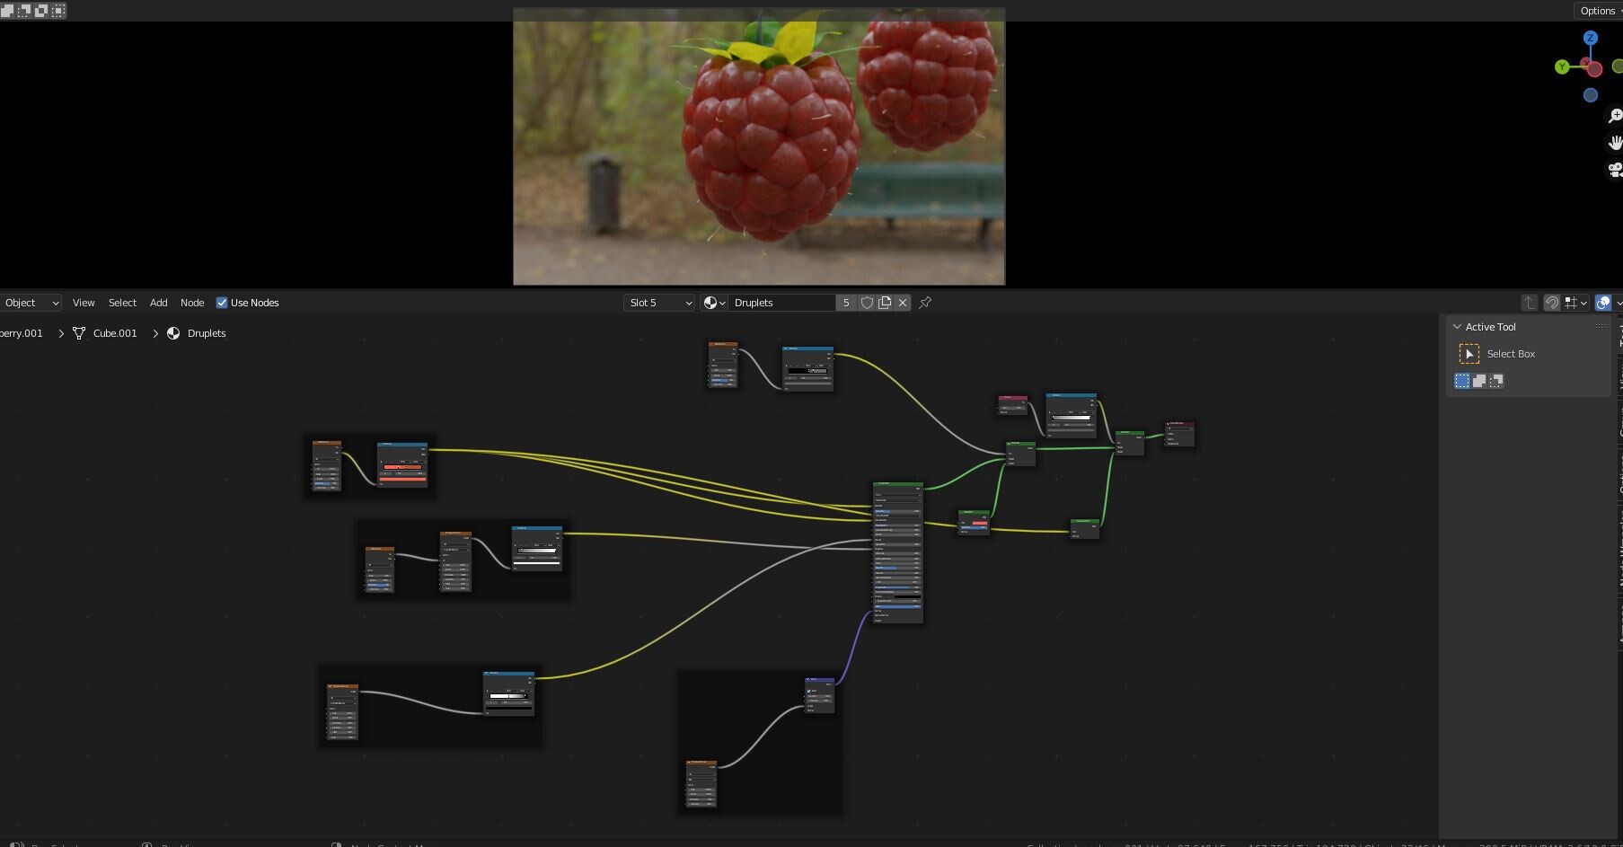Open the Slot 5 dropdown
The height and width of the screenshot is (847, 1623).
(x=658, y=303)
